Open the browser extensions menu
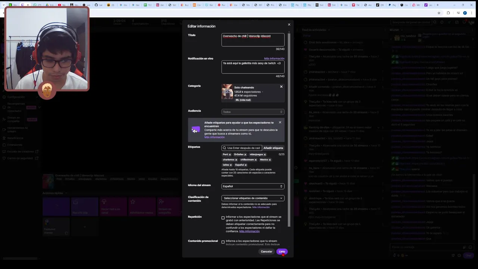The width and height of the screenshot is (478, 269). (448, 13)
